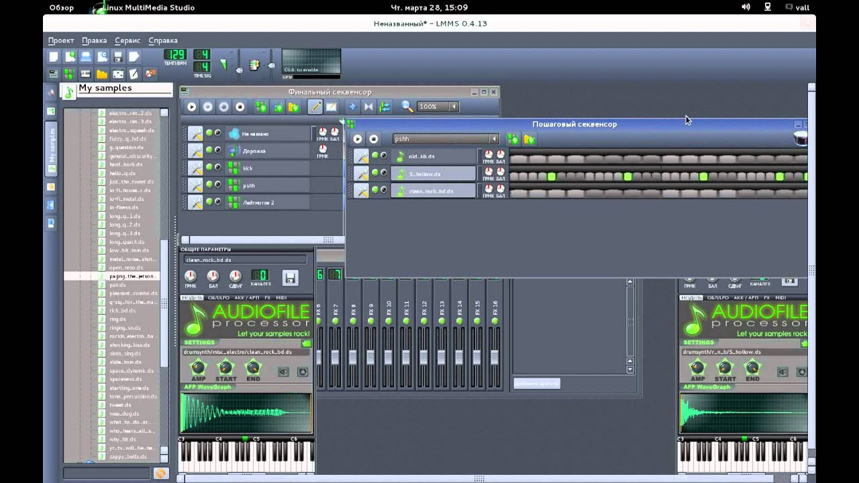Click Добавить фильтр button in mixer

537,384
